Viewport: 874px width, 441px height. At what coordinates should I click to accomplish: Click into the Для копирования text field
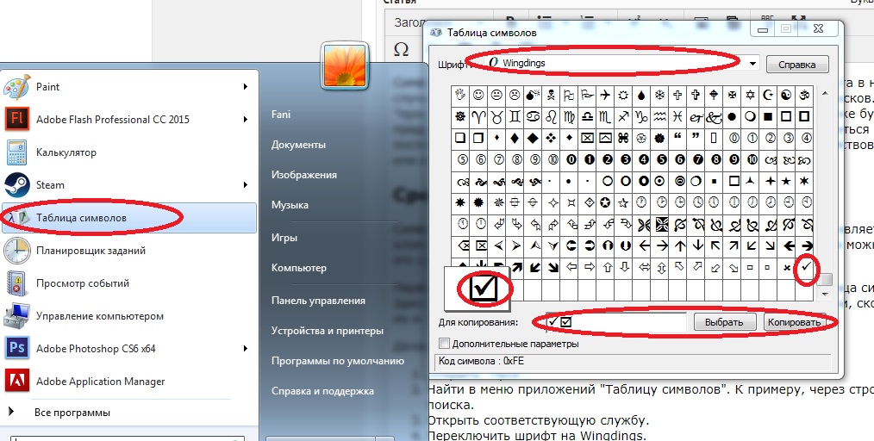pyautogui.click(x=616, y=322)
